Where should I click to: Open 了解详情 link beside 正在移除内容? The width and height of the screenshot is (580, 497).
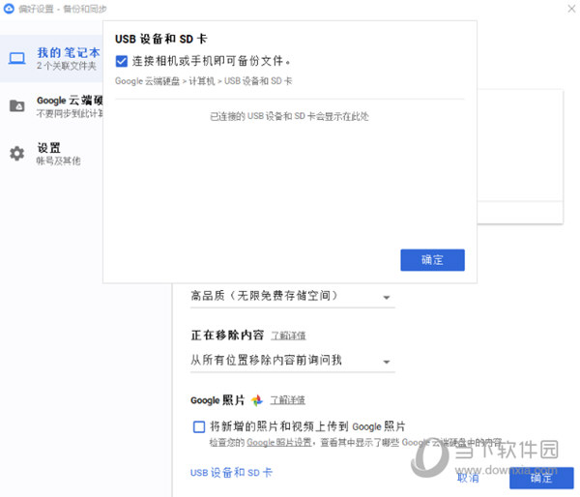point(288,336)
